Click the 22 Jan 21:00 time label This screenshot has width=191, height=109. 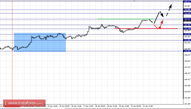(148, 106)
